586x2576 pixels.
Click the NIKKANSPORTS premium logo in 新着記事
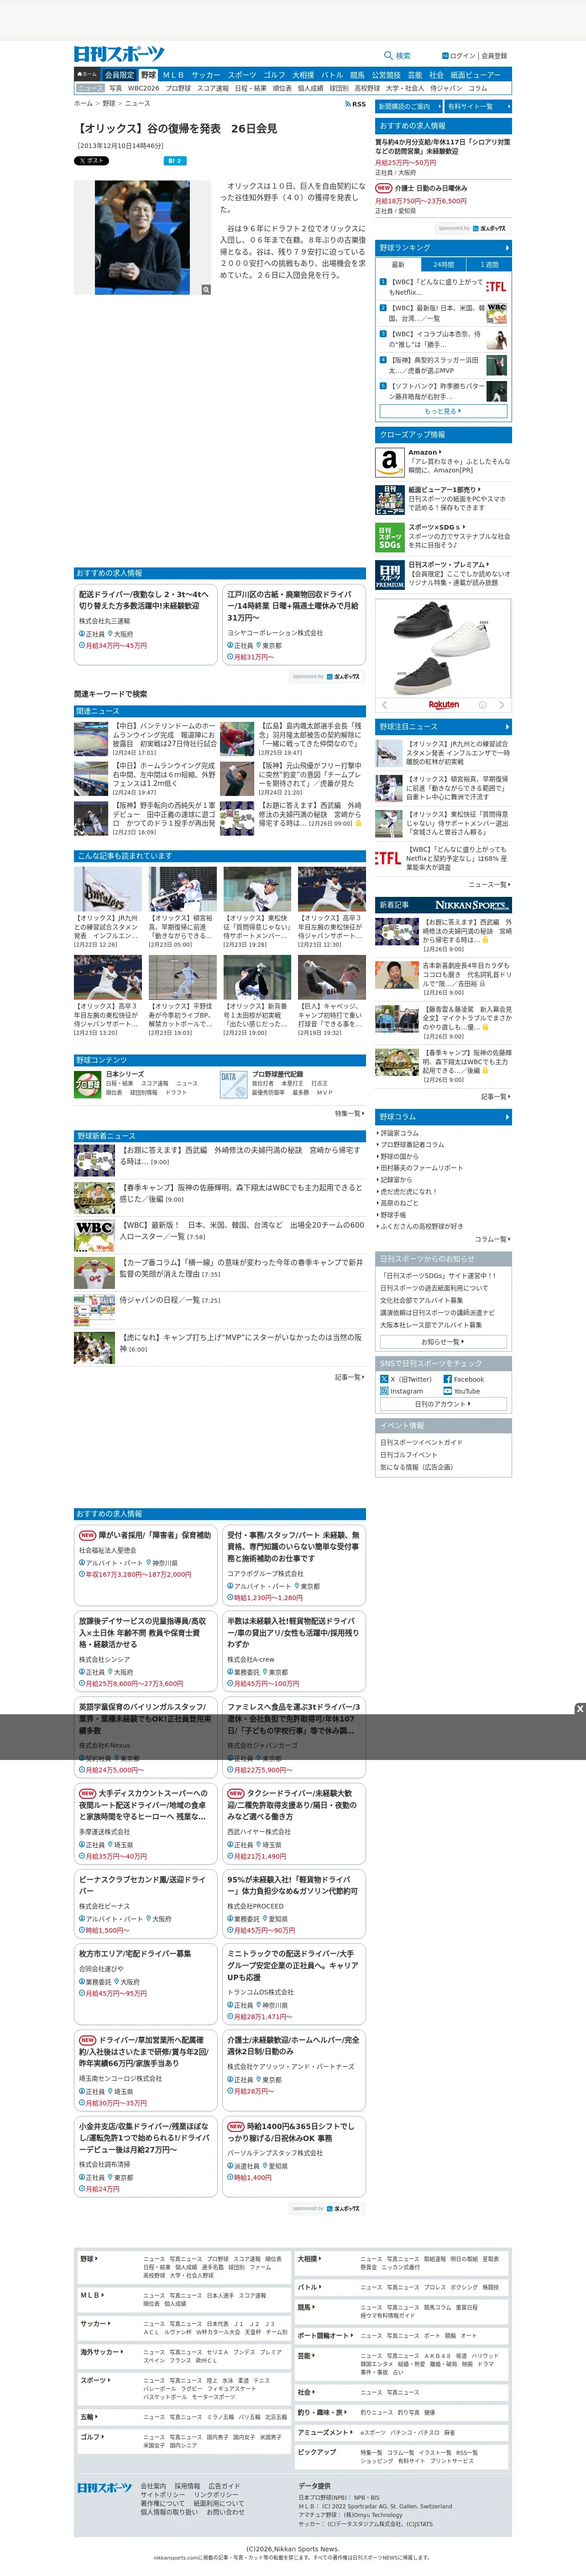point(472,904)
